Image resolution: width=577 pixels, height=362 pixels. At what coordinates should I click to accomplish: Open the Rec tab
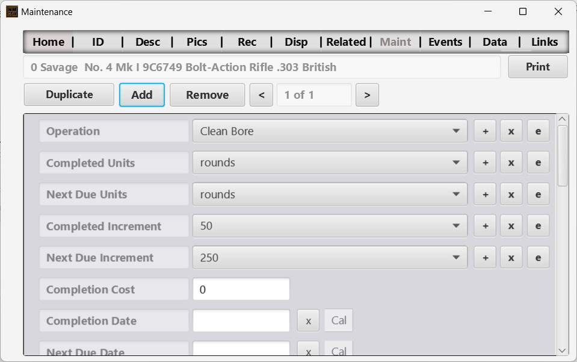click(x=247, y=42)
